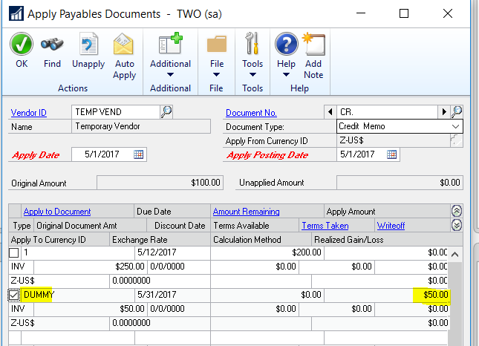Viewport: 479px width, 346px height.
Task: Click the Unapply toolbar icon
Action: point(88,46)
